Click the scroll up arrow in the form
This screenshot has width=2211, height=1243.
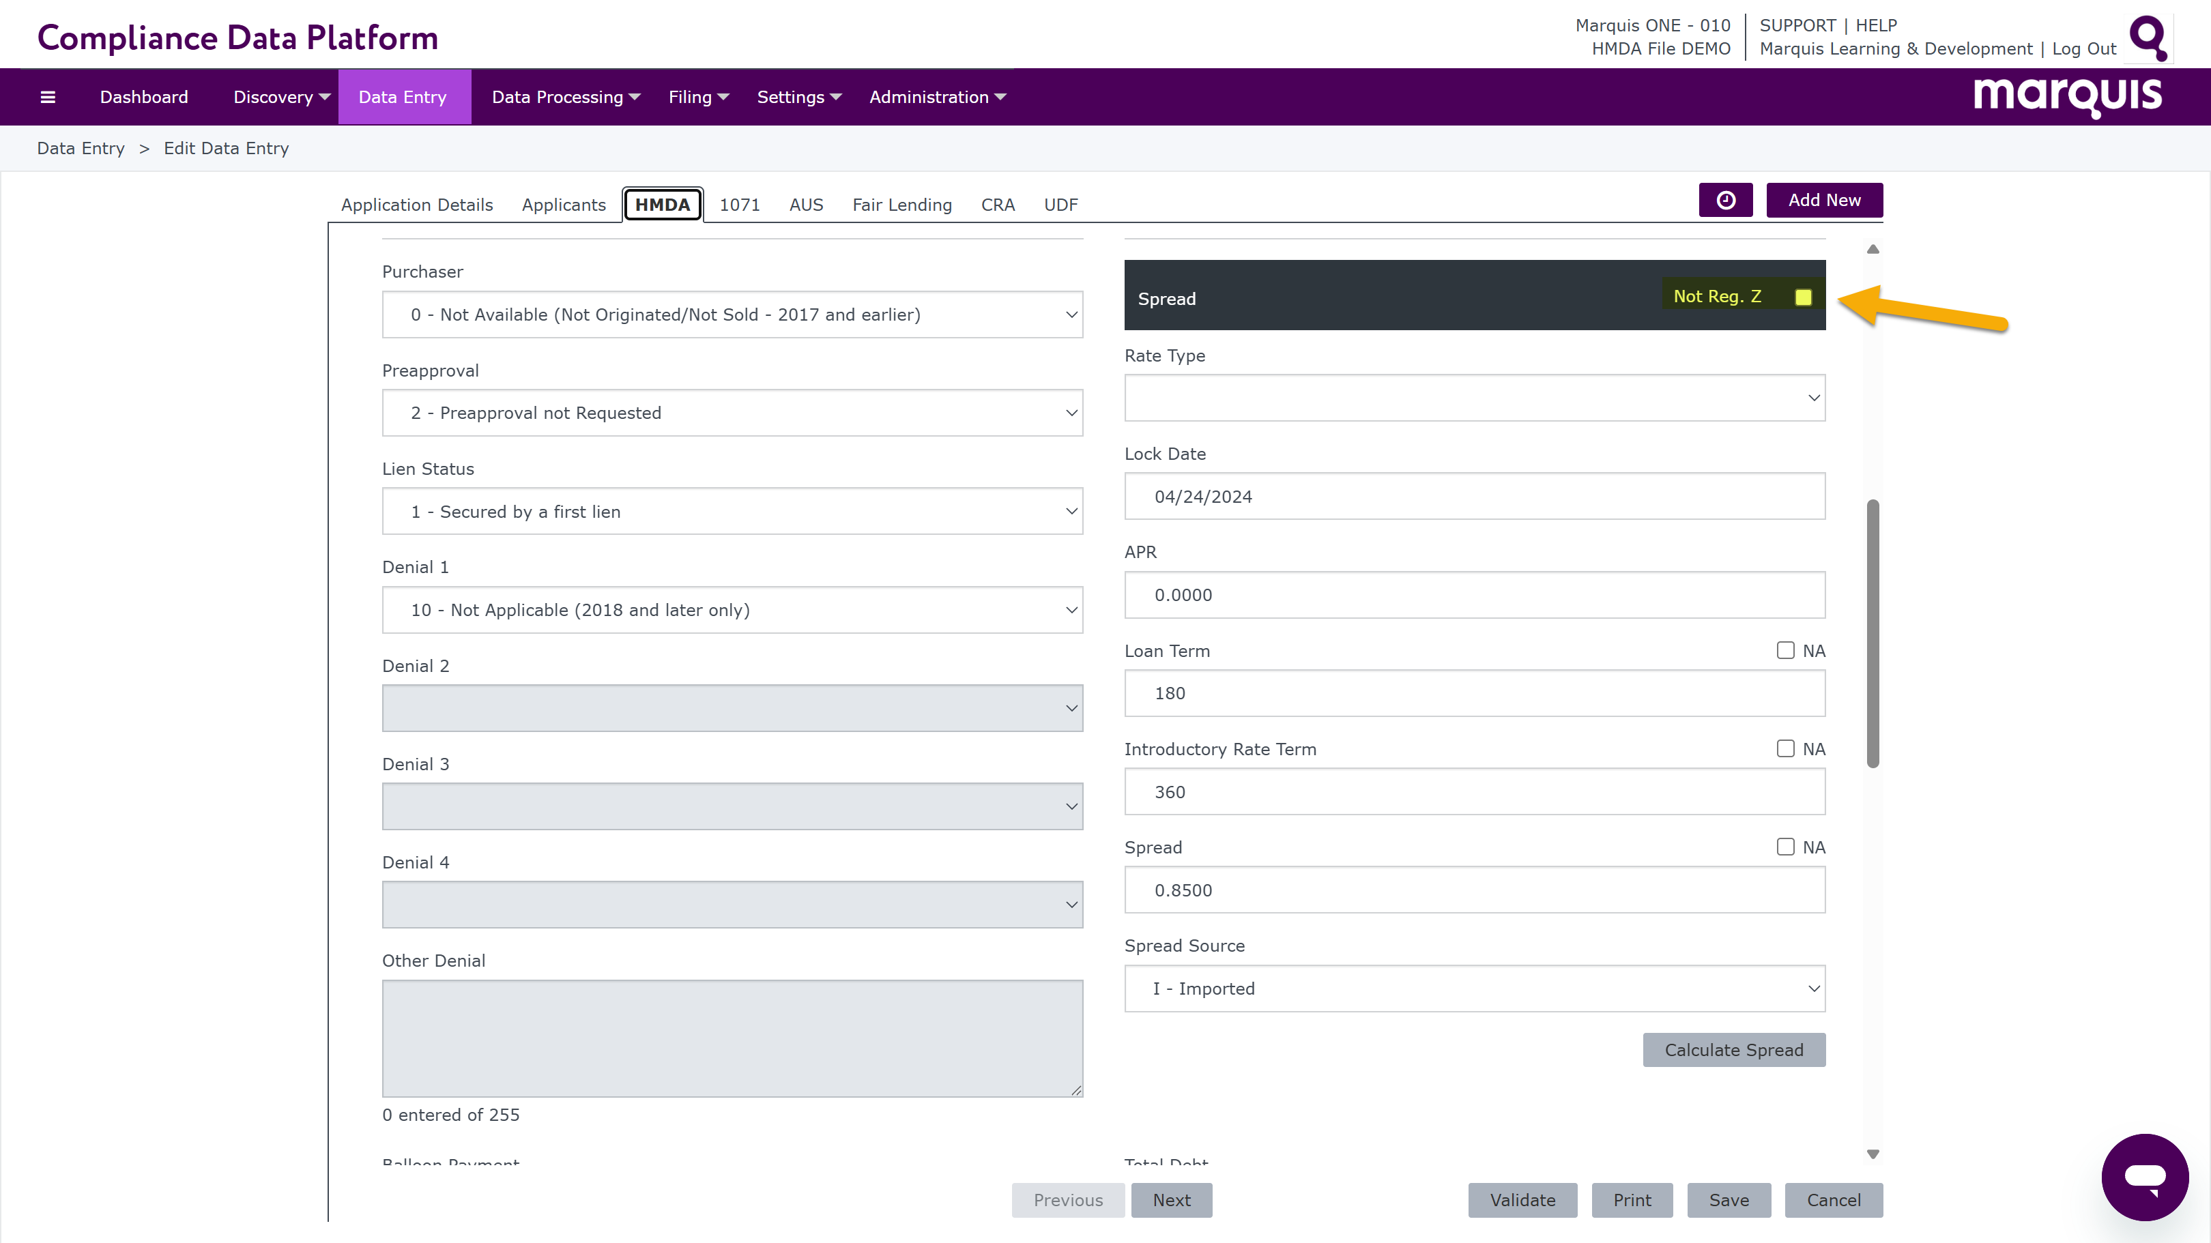(x=1873, y=250)
